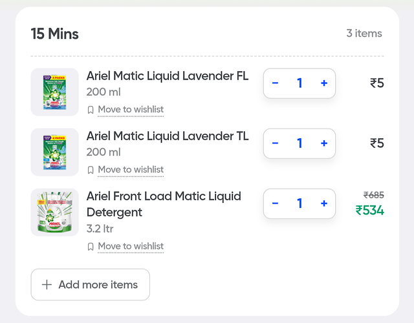The height and width of the screenshot is (323, 414).
Task: Move Ariel Front Load Detergent to wishlist
Action: click(x=131, y=247)
